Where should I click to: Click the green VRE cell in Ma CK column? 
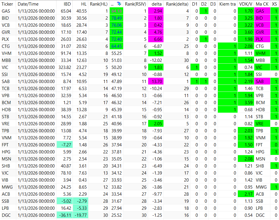coord(262,124)
